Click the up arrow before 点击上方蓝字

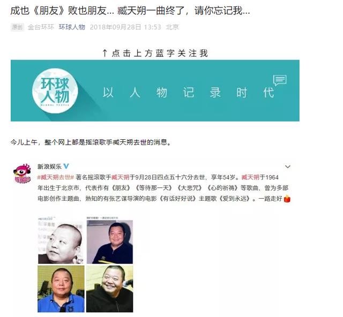click(105, 53)
